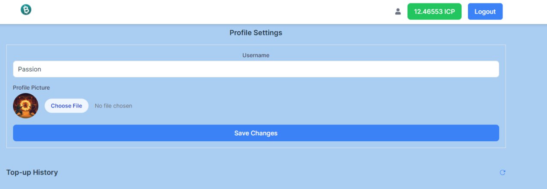Save profile with Save Changes button

pos(256,133)
